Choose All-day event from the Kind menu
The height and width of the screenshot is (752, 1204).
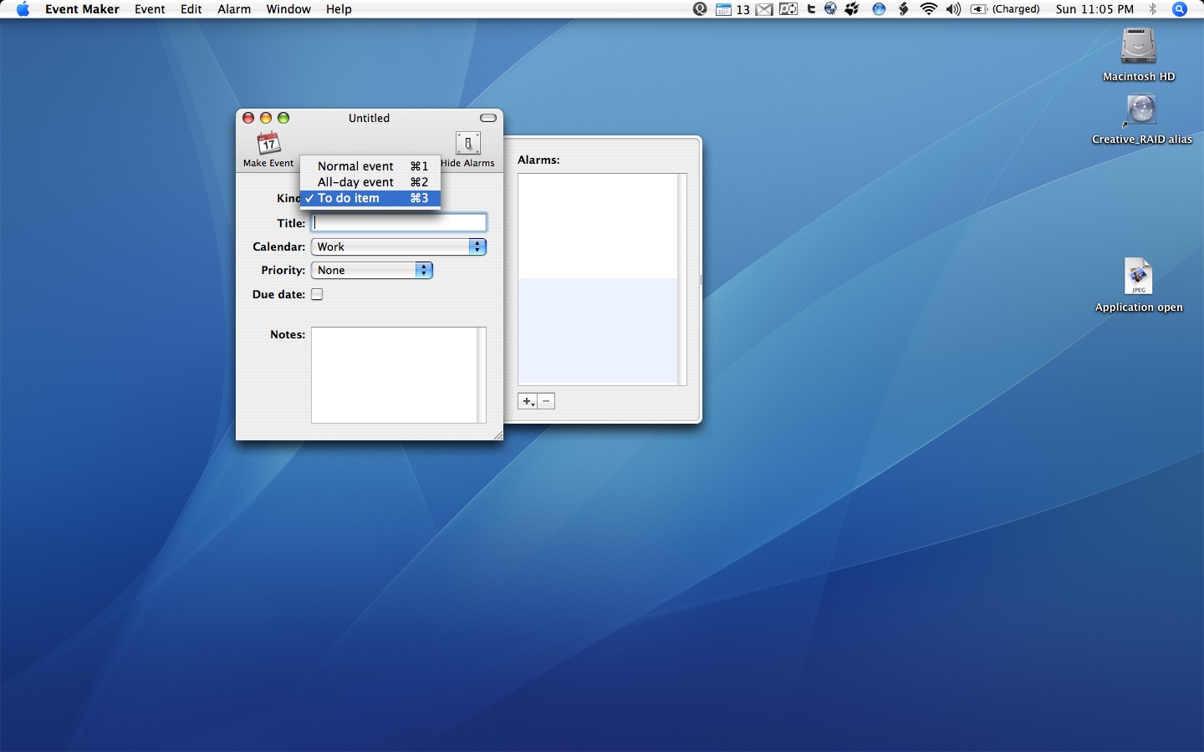pyautogui.click(x=355, y=182)
